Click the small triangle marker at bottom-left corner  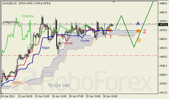pyautogui.click(x=2, y=93)
